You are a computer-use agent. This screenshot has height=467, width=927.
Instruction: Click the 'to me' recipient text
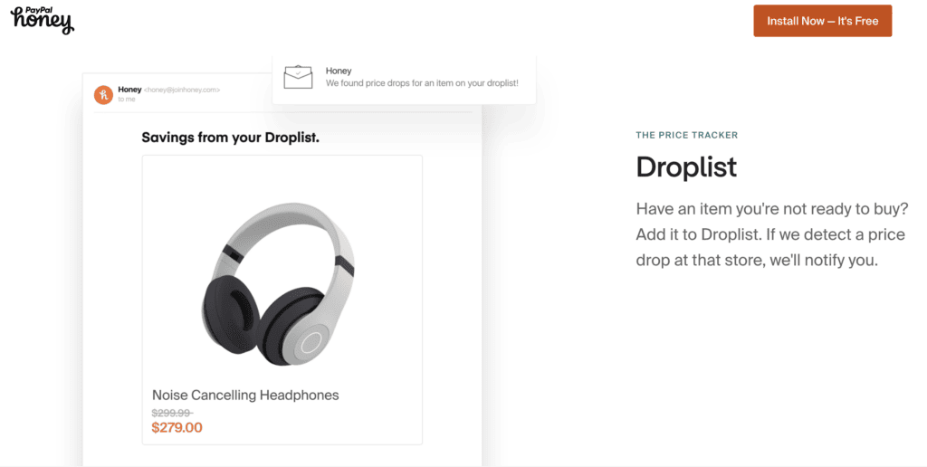[x=127, y=100]
